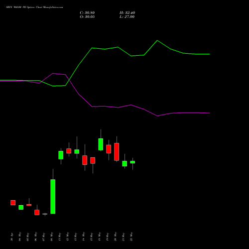Select the green candlestick for 22 May
The height and width of the screenshot is (249, 249).
coord(132,162)
